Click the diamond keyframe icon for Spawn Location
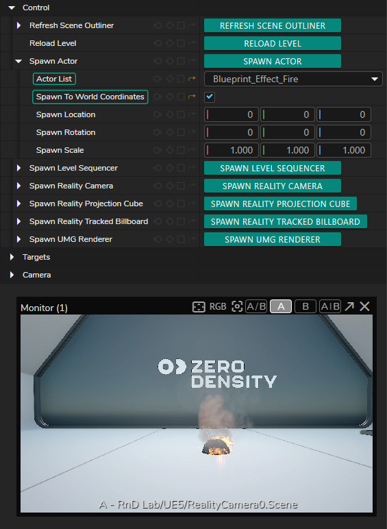387x529 pixels. point(170,114)
